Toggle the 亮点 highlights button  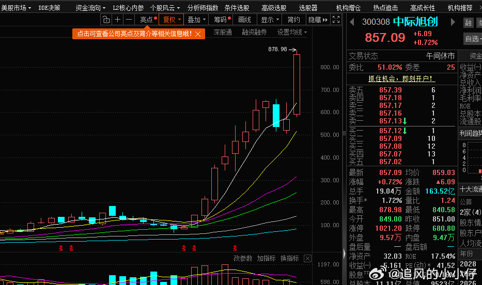(x=148, y=20)
